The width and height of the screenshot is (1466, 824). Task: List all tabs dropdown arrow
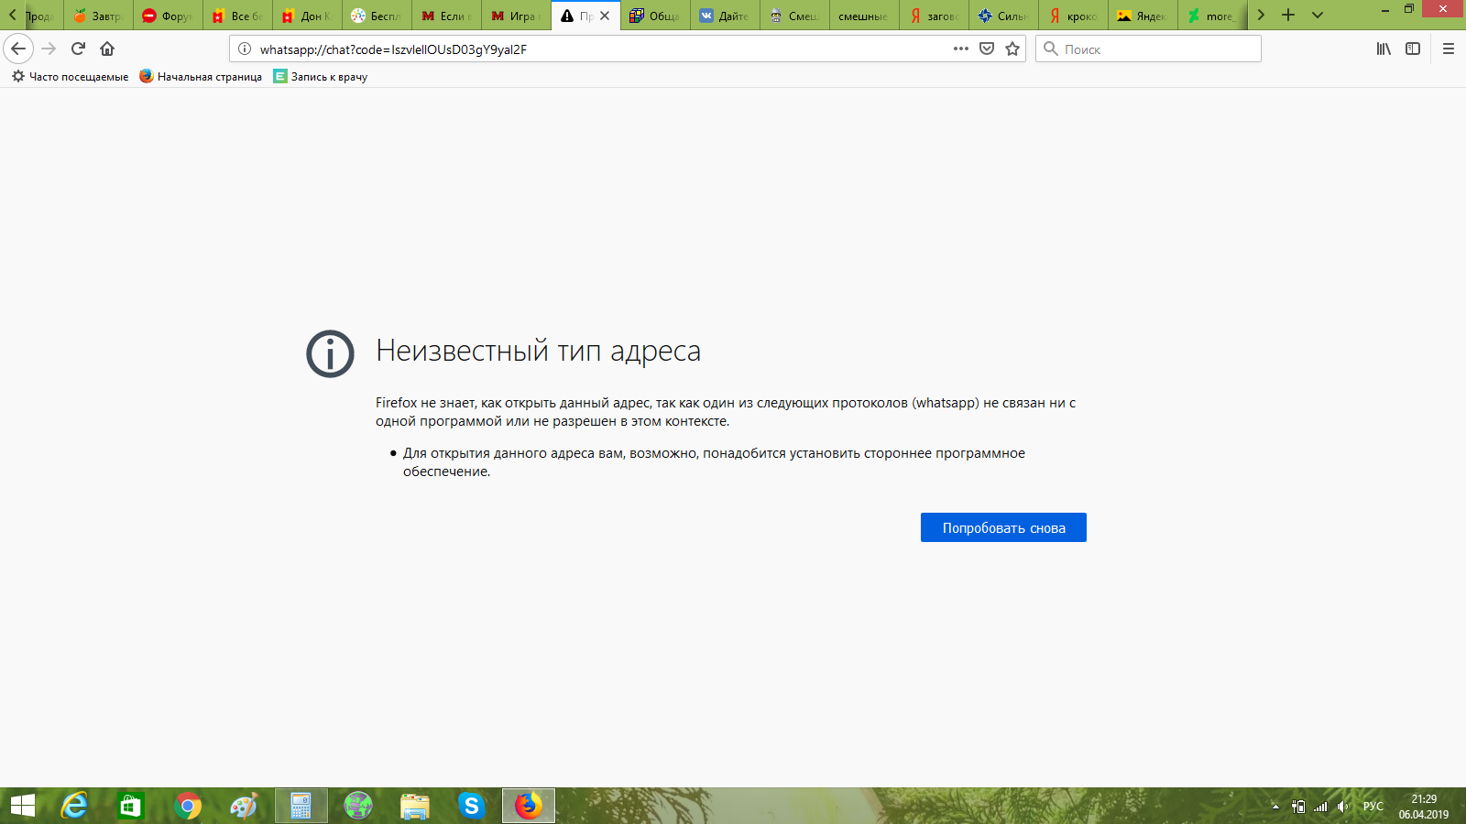point(1318,16)
